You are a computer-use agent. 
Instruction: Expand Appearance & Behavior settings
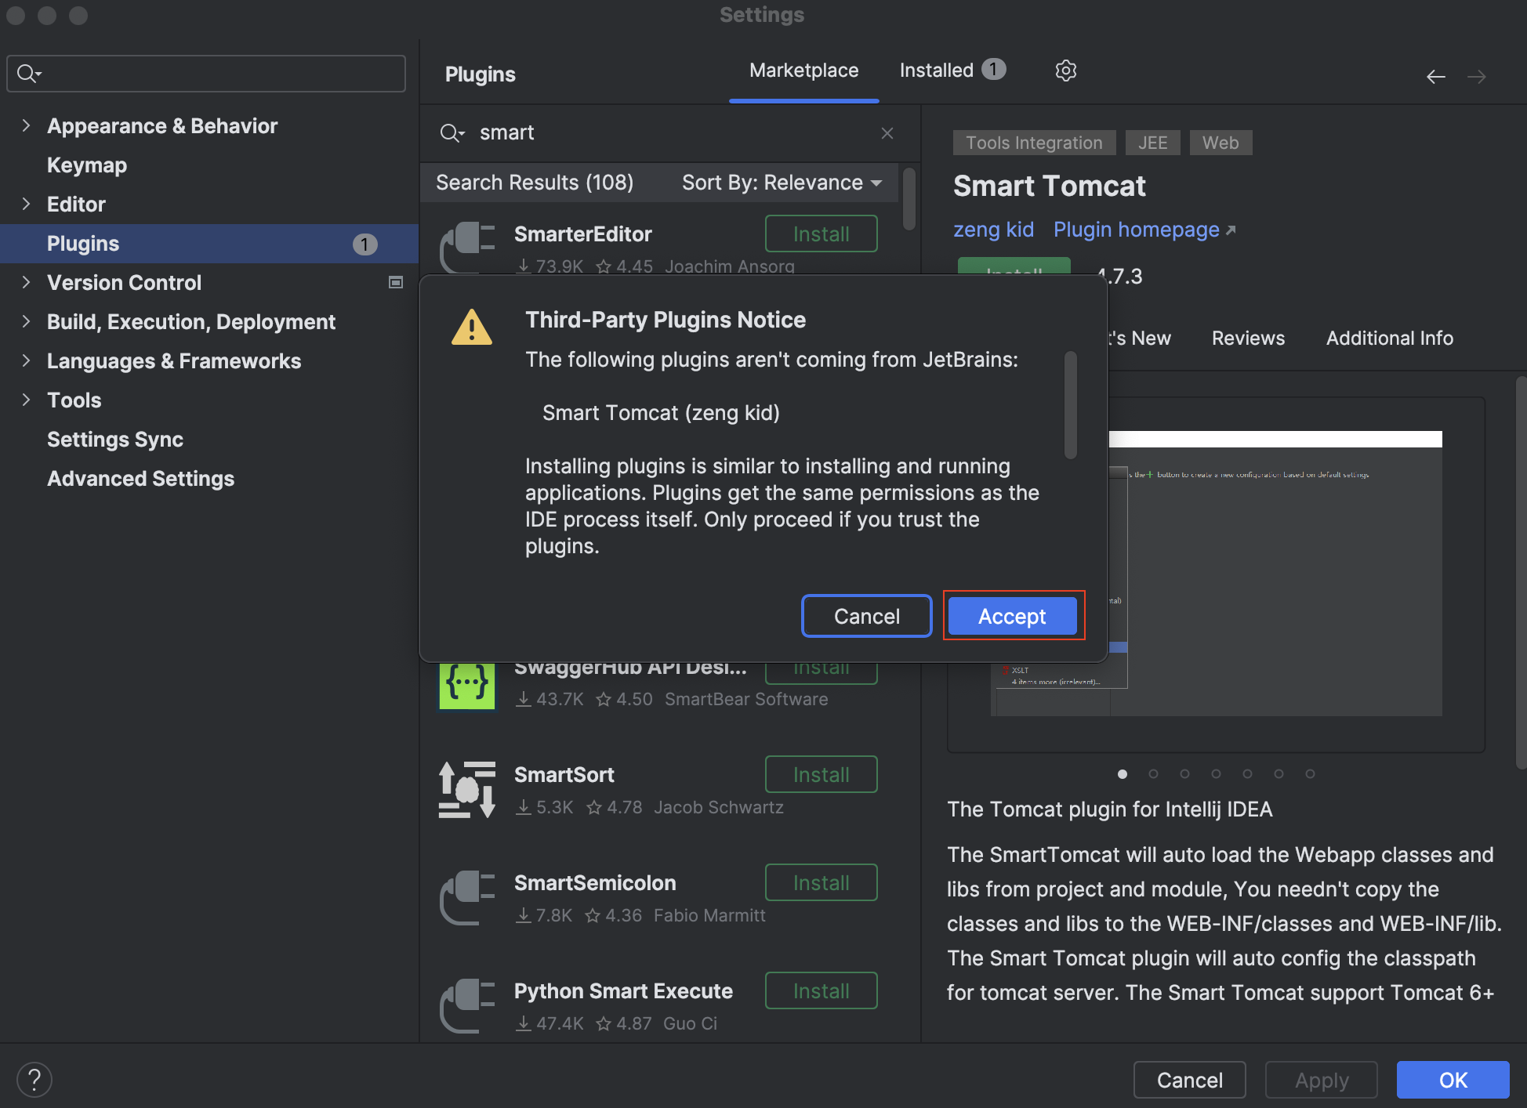click(x=26, y=125)
